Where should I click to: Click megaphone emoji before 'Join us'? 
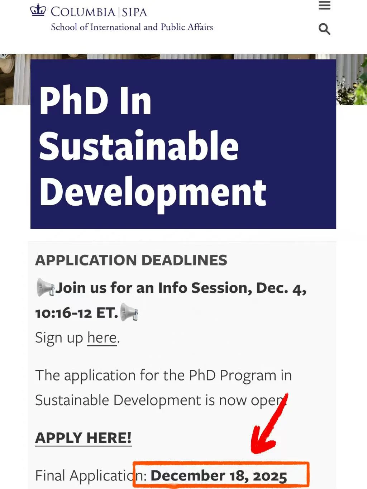coord(45,288)
